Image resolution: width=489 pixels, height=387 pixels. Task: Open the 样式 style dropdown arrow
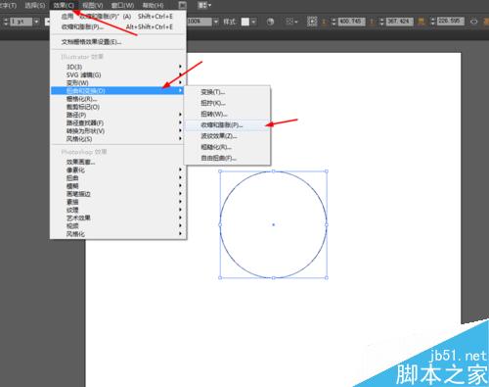pyautogui.click(x=253, y=22)
